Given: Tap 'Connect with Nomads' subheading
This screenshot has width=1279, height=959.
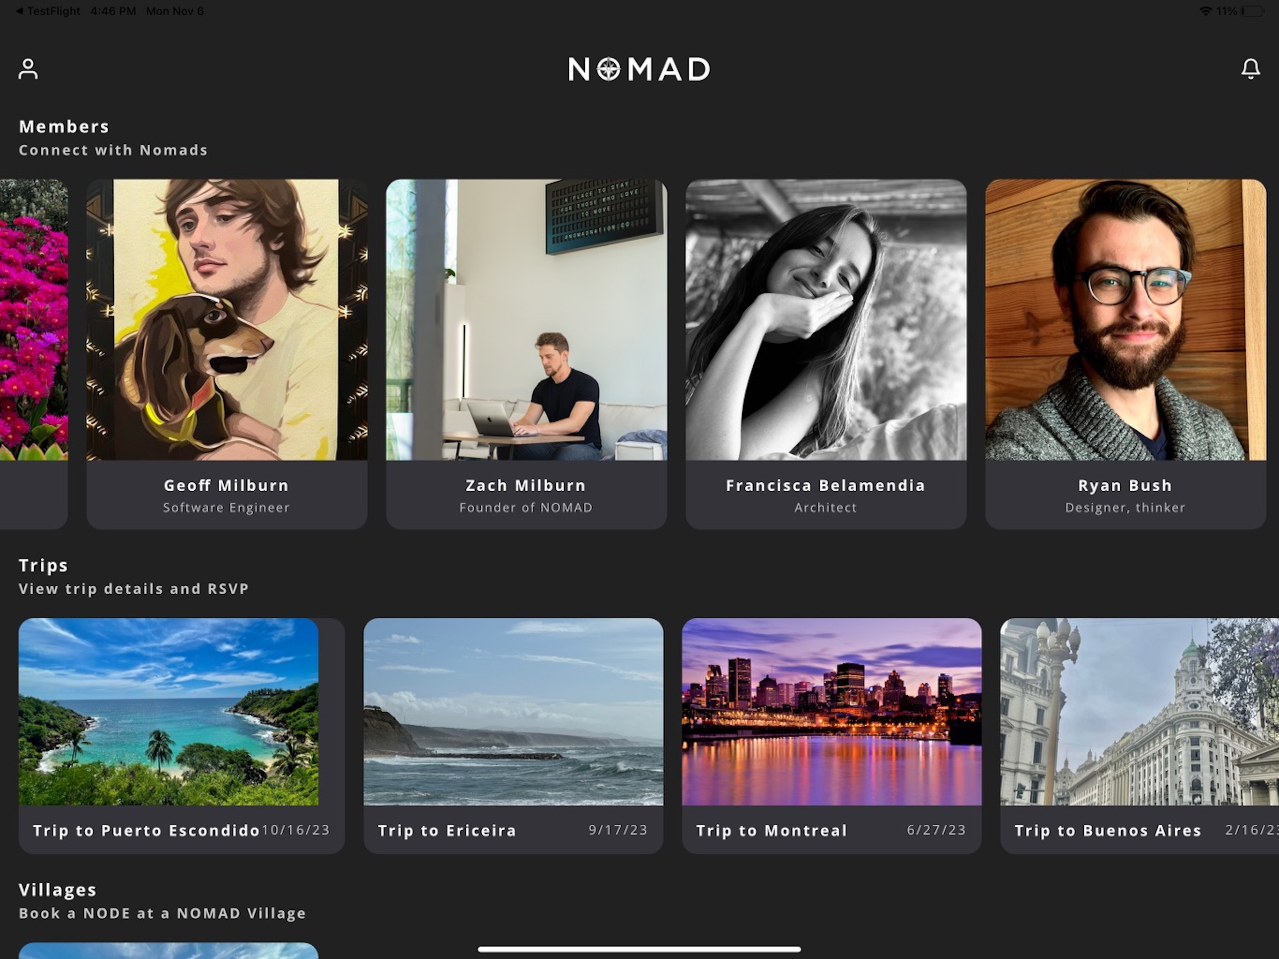Looking at the screenshot, I should [x=113, y=150].
